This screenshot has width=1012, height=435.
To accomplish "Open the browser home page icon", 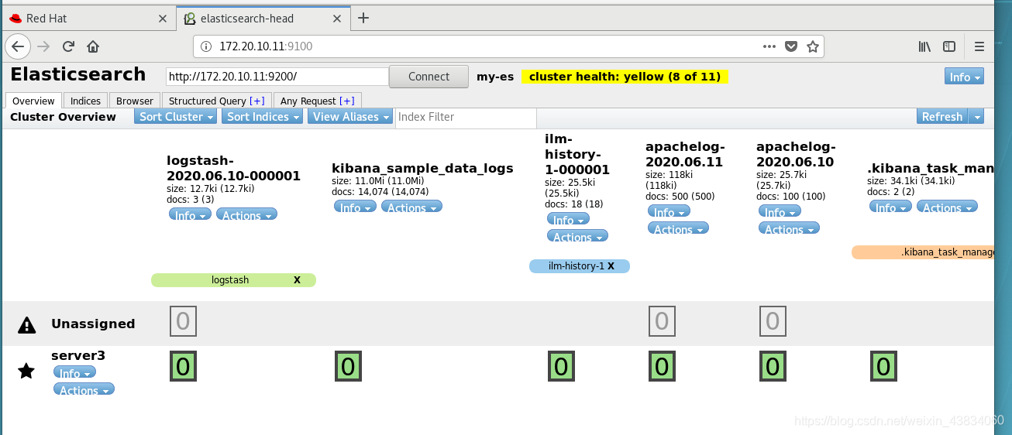I will (93, 46).
